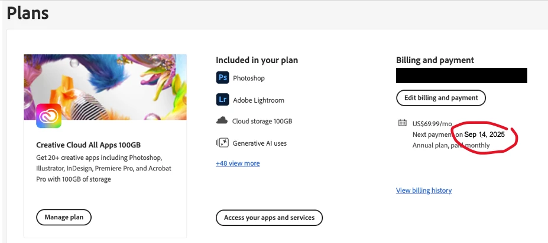Click the Included in your plan heading
Viewport: 548px width, 243px height.
pos(257,60)
